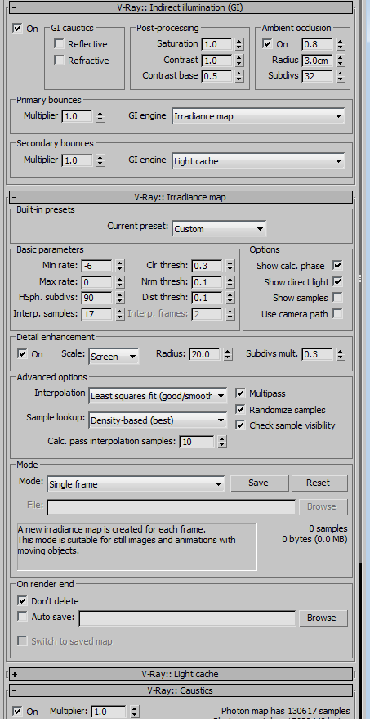Click the Saturation spinner arrows

(239, 44)
